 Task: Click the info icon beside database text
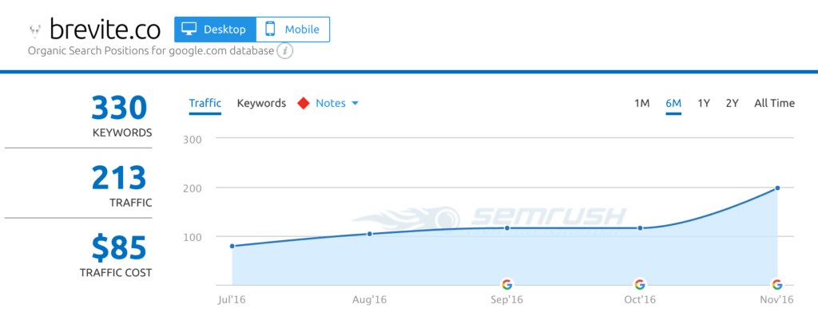pyautogui.click(x=285, y=51)
